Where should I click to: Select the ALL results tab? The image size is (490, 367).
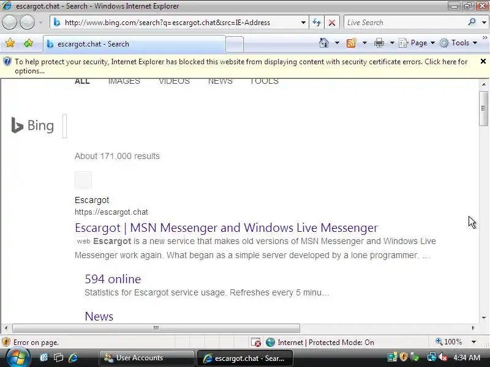82,81
